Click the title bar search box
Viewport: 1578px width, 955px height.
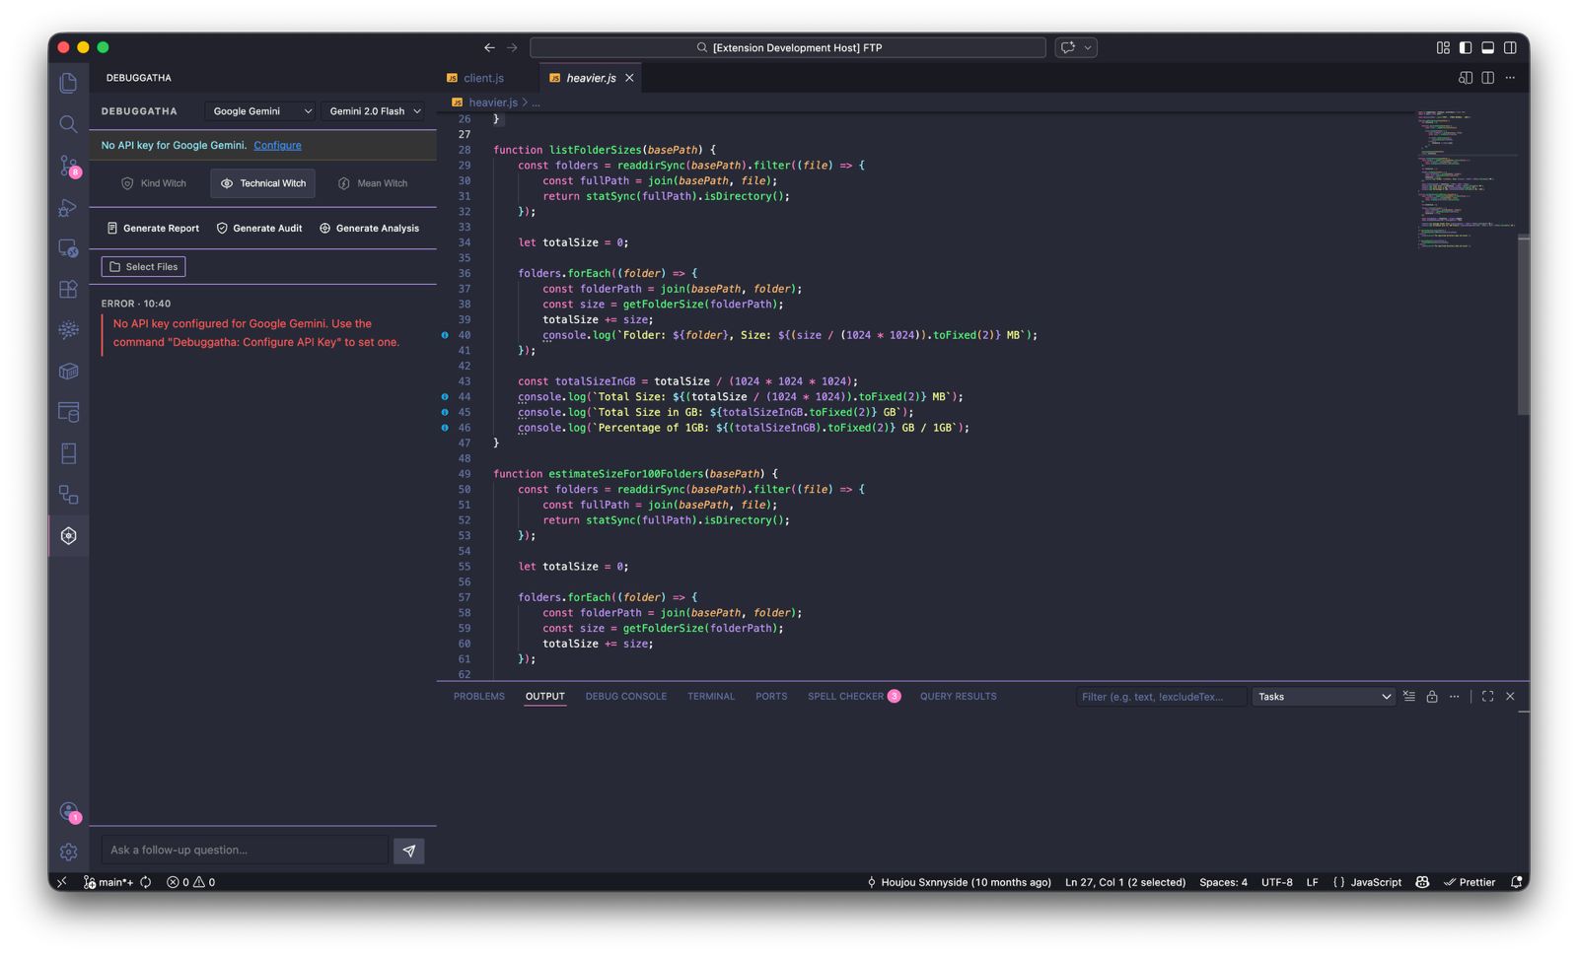788,47
